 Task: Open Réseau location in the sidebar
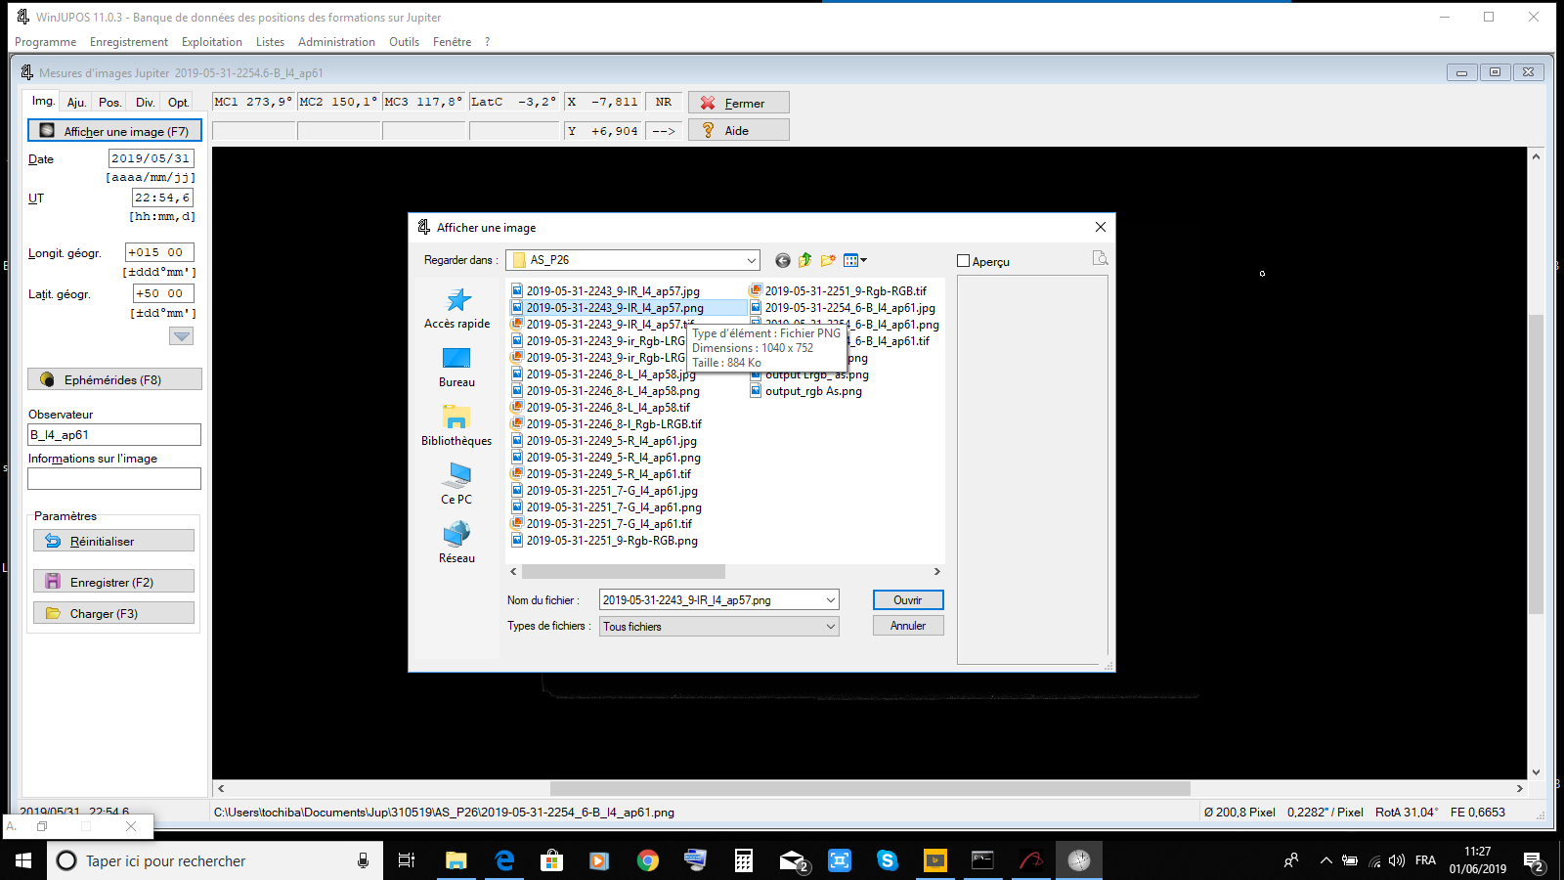coord(456,543)
